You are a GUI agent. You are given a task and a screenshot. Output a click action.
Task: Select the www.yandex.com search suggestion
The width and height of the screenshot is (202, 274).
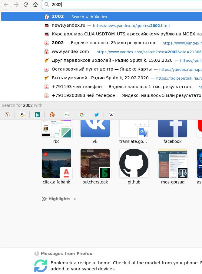click(x=101, y=52)
